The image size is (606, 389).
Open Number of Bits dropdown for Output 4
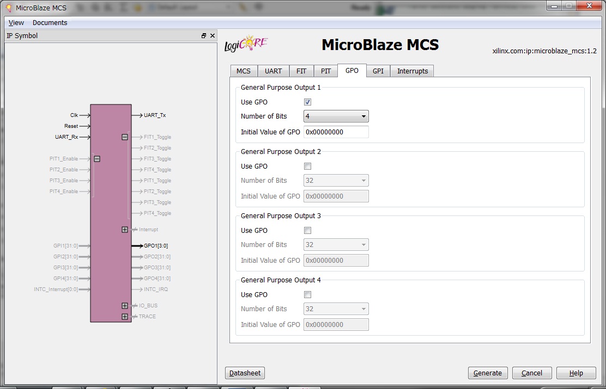[336, 308]
